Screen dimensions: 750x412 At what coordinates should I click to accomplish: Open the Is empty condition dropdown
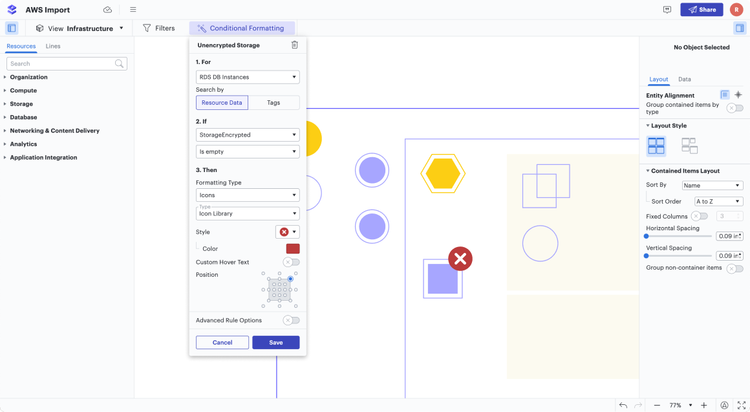[x=248, y=152]
